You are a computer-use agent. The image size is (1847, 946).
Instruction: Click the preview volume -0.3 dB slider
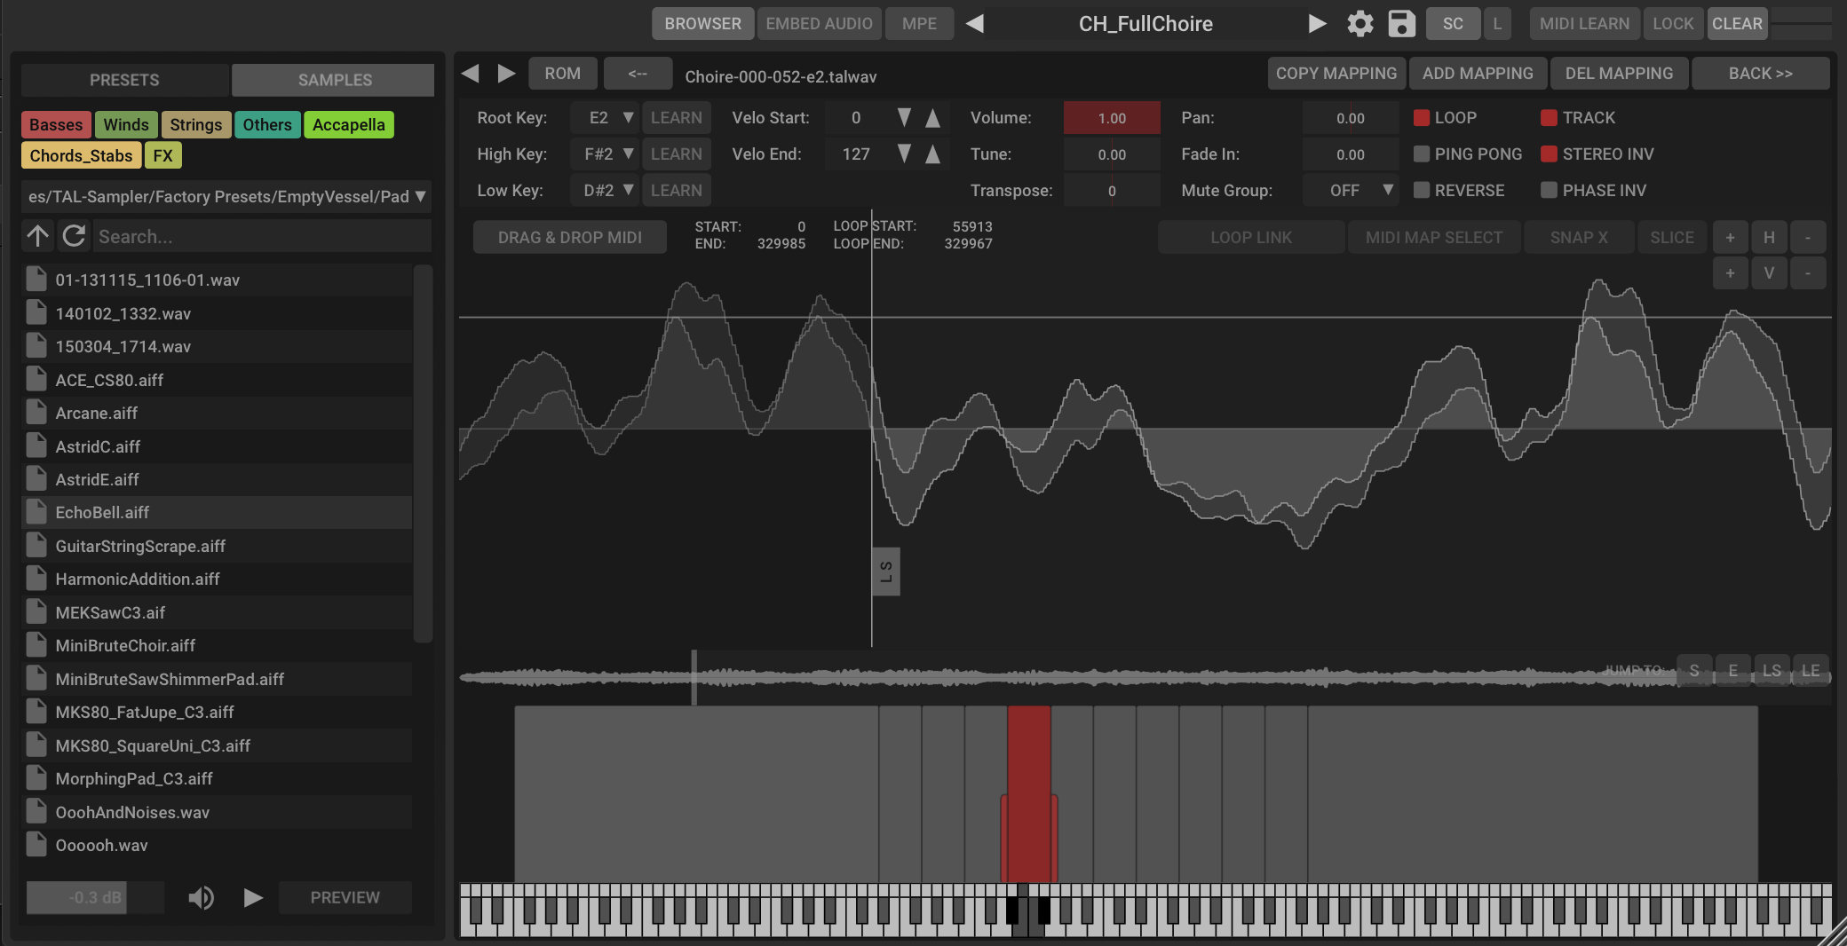pyautogui.click(x=95, y=898)
